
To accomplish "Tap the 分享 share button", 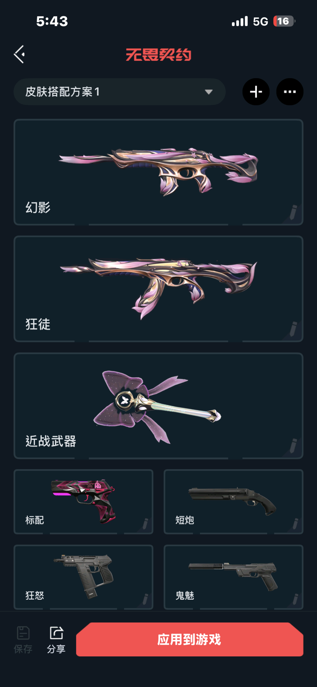I will tap(56, 640).
